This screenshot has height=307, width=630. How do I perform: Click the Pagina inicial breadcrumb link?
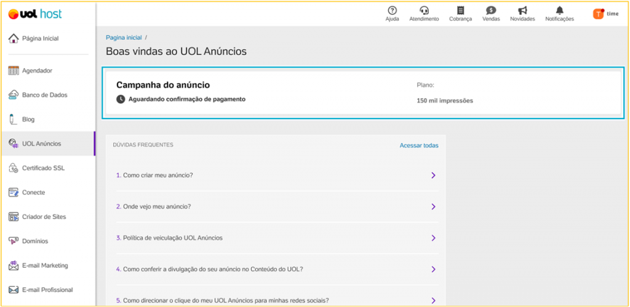[x=124, y=37]
